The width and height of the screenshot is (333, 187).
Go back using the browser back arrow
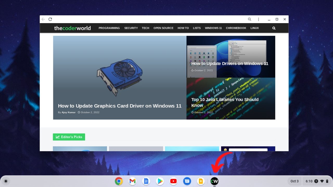pyautogui.click(x=43, y=19)
